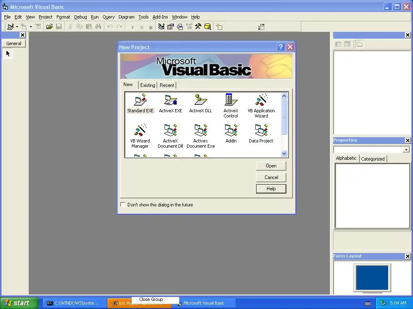Click the Find binoculars icon
The height and width of the screenshot is (309, 413).
pyautogui.click(x=98, y=27)
